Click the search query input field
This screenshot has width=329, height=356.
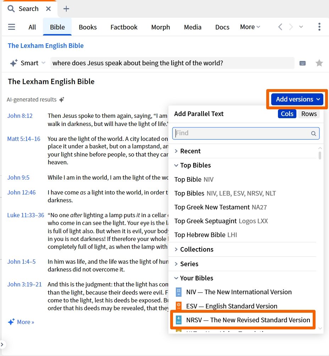tap(172, 63)
